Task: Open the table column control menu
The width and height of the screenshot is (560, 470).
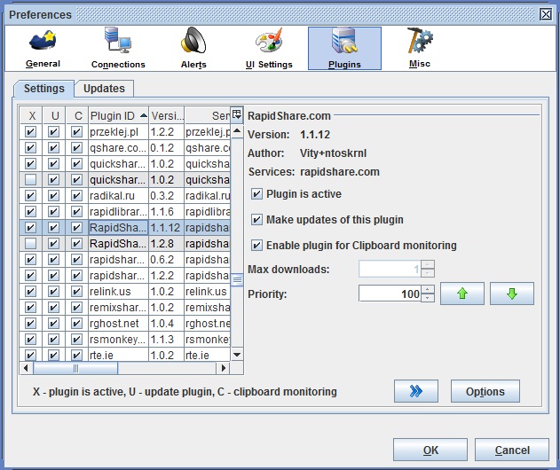Action: [237, 114]
